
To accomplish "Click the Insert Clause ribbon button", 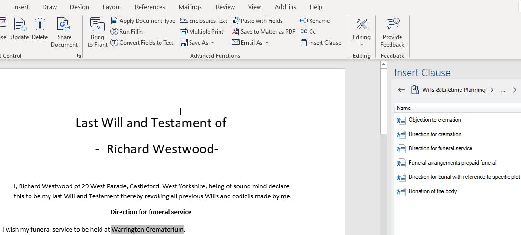I will tap(321, 43).
